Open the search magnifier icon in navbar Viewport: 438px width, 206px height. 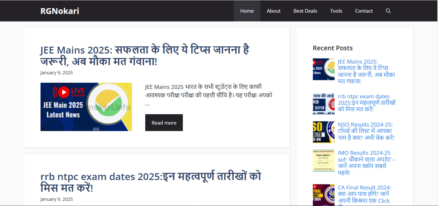tap(388, 11)
